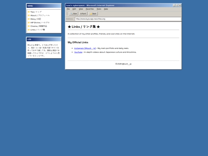
Task: Click the folder icon beside About
Action: [29, 15]
